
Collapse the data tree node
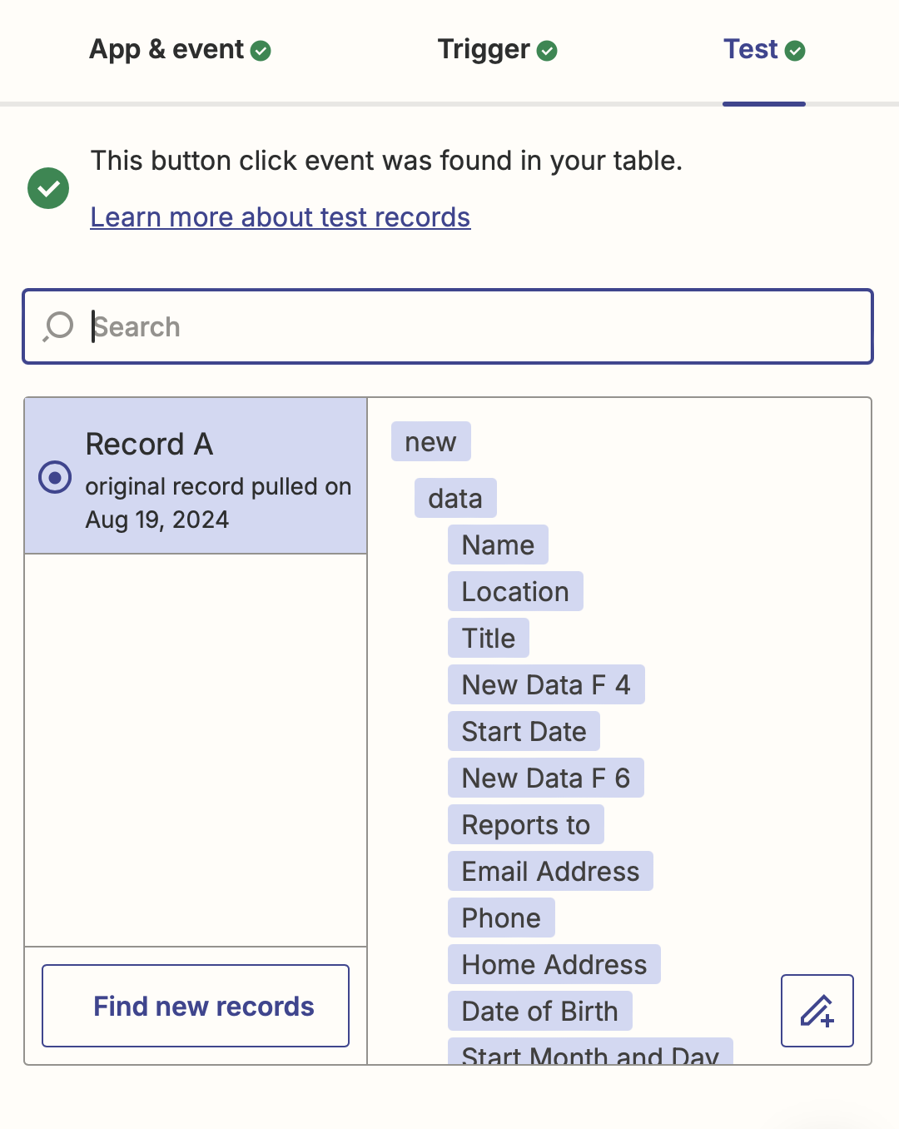click(x=455, y=498)
